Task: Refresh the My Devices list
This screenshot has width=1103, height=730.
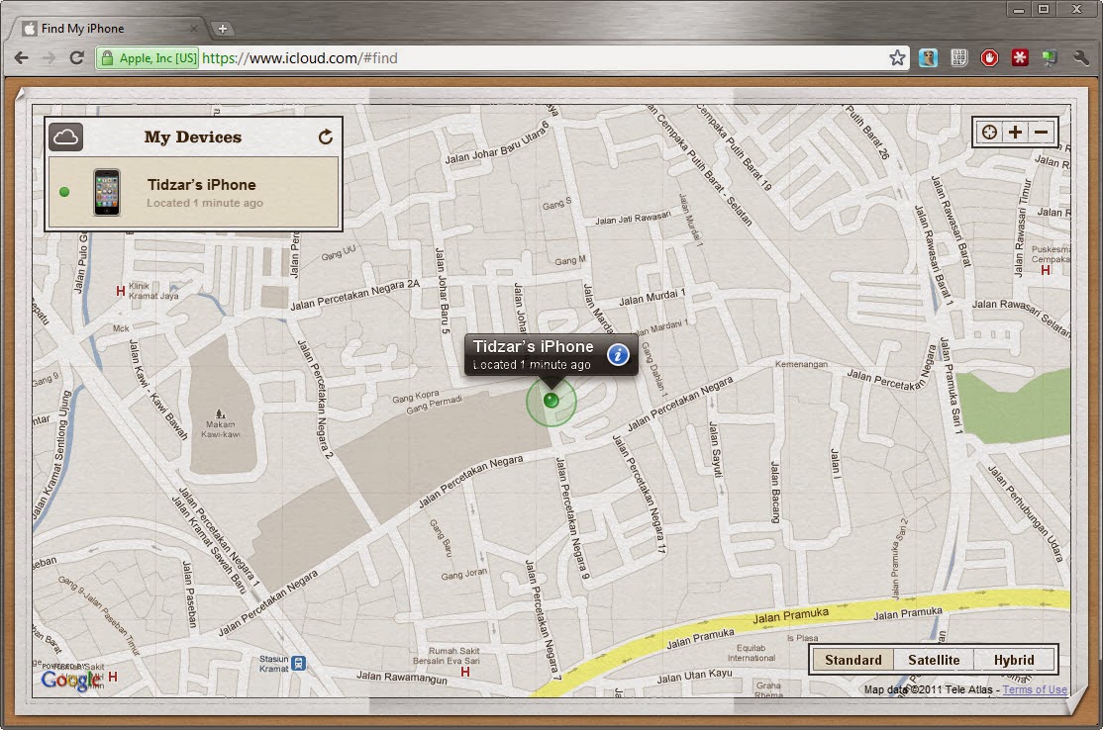Action: pos(325,137)
